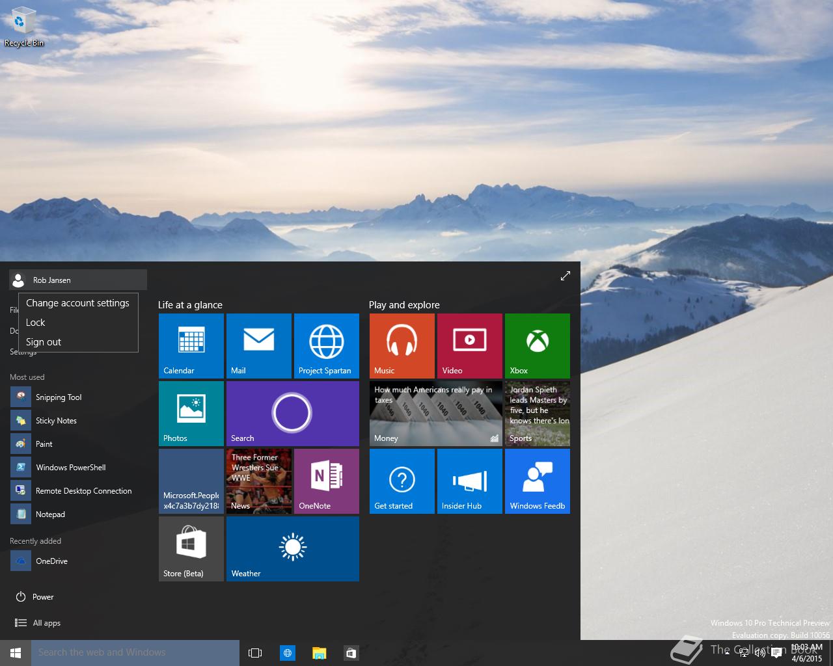Expand Start menu to full screen
The height and width of the screenshot is (666, 833).
pos(566,276)
